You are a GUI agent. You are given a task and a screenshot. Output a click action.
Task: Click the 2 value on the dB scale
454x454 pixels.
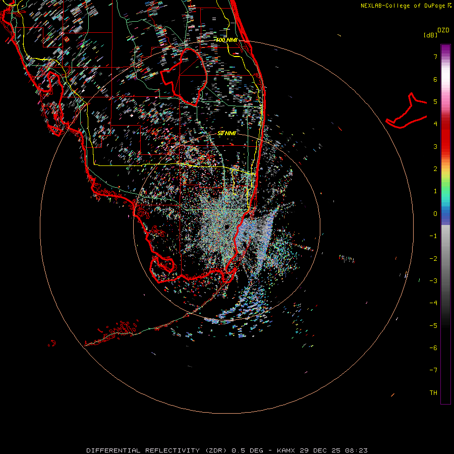(435, 169)
